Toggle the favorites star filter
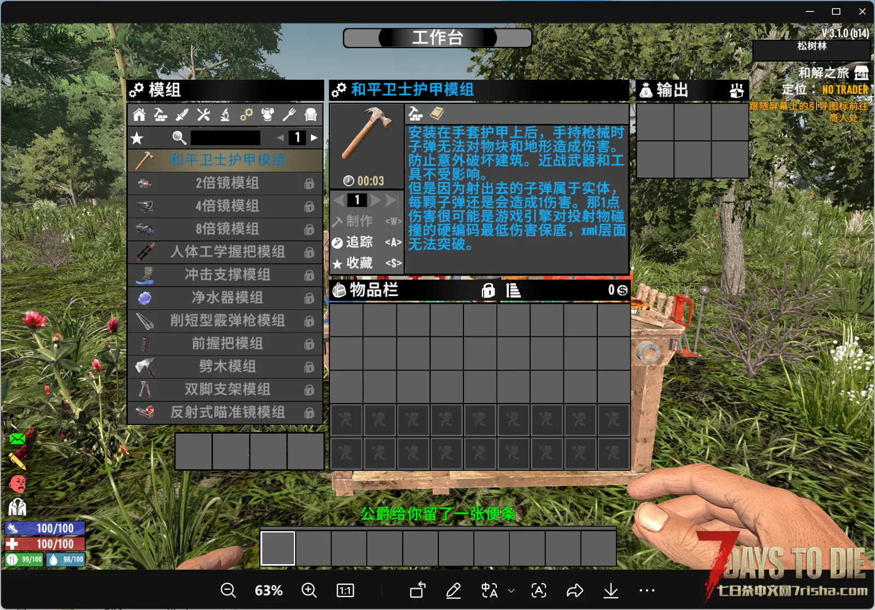 (137, 138)
